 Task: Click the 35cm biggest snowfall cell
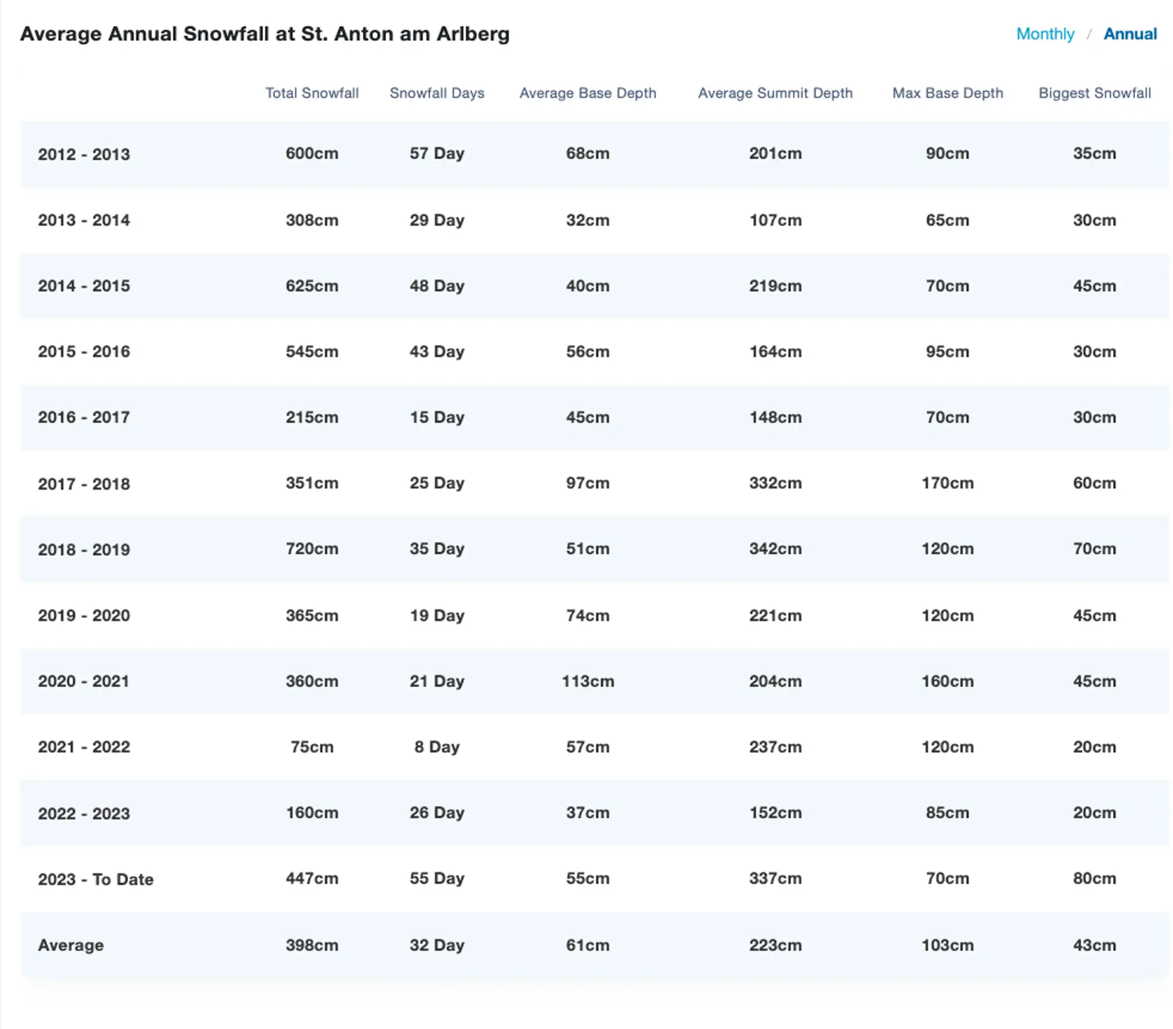coord(1095,153)
